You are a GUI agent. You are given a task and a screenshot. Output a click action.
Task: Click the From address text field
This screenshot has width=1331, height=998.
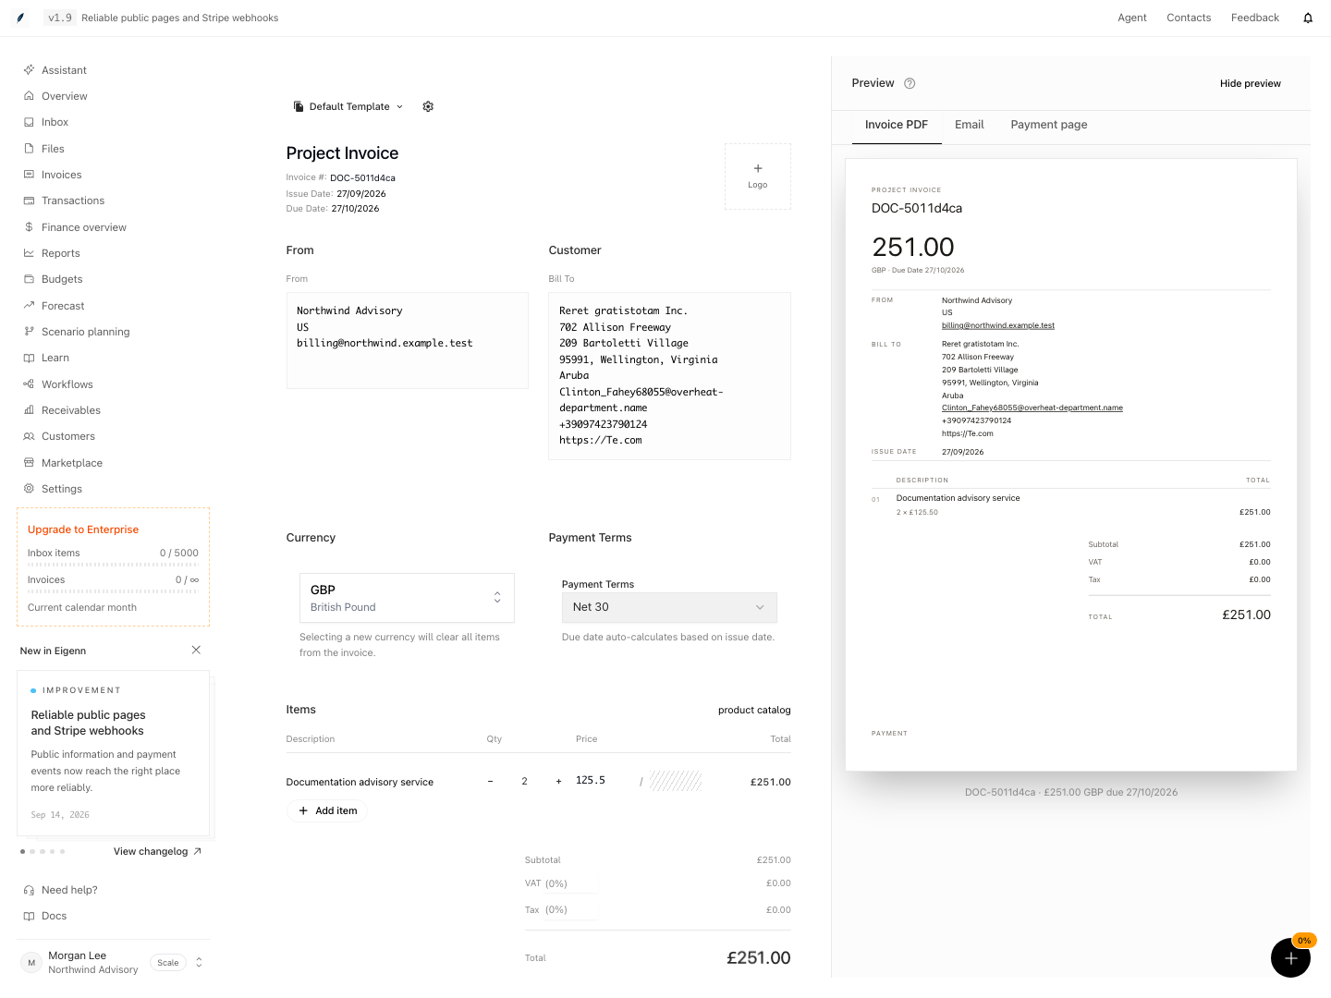tap(408, 341)
